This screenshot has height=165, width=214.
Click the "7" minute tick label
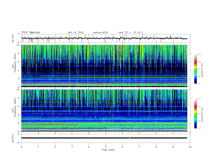(x=139, y=147)
